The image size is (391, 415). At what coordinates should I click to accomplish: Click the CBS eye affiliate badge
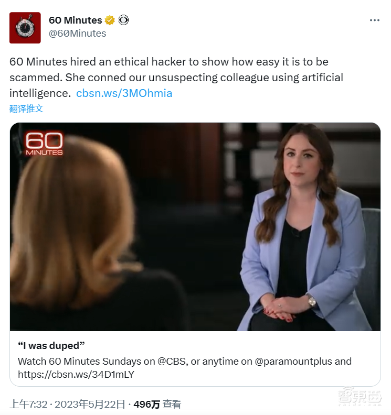pyautogui.click(x=123, y=20)
